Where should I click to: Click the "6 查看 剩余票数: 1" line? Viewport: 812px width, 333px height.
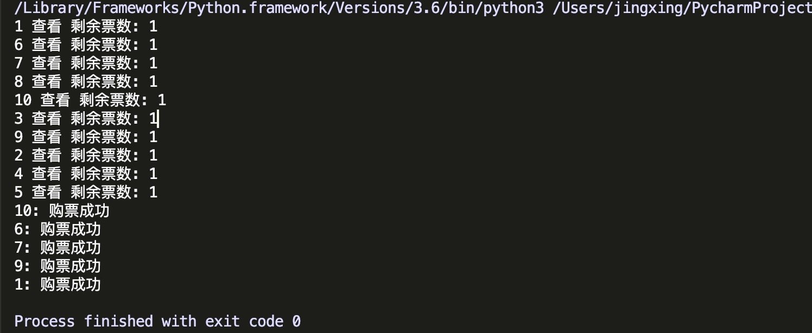coord(86,45)
